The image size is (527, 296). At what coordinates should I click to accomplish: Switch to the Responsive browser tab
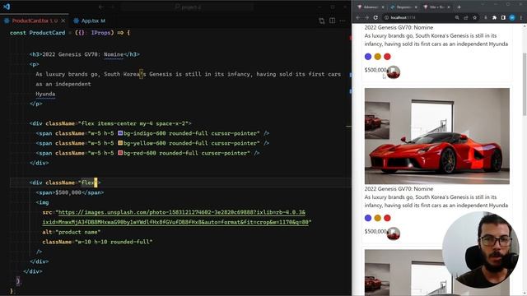(x=403, y=7)
